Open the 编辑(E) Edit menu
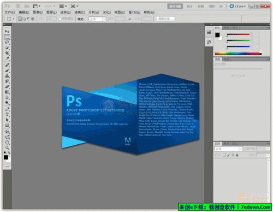Screen dimensions: 273x212 (x=24, y=12)
